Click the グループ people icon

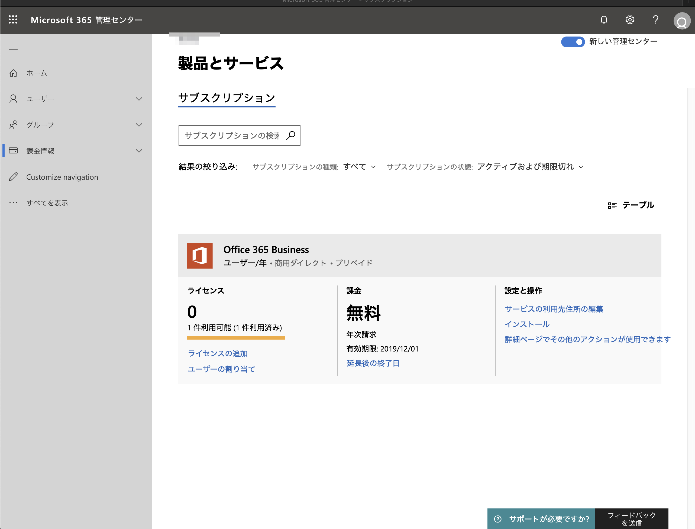pyautogui.click(x=13, y=125)
